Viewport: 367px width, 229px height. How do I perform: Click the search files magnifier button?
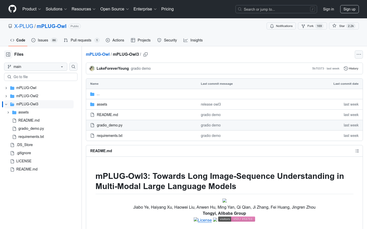(x=73, y=67)
